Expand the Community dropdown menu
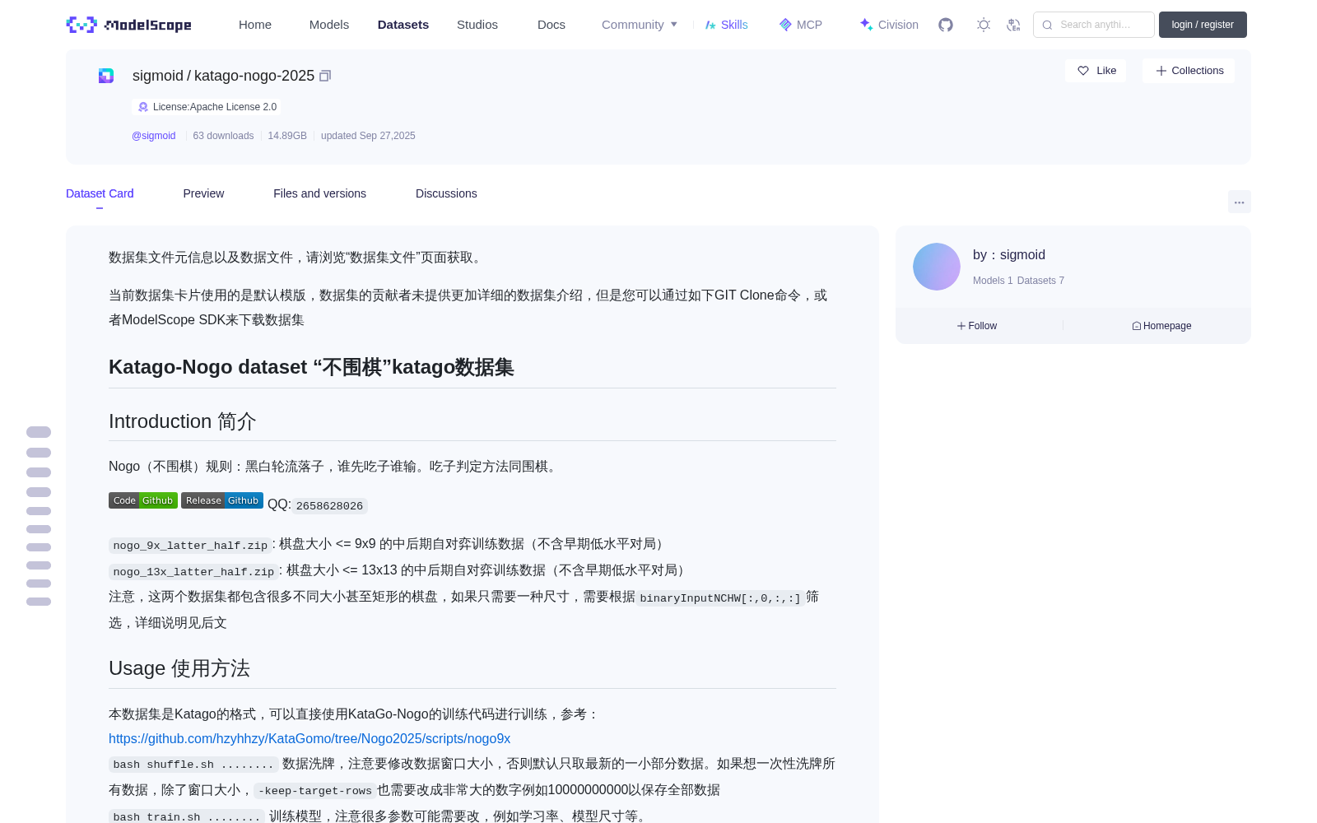Image resolution: width=1317 pixels, height=823 pixels. tap(640, 25)
